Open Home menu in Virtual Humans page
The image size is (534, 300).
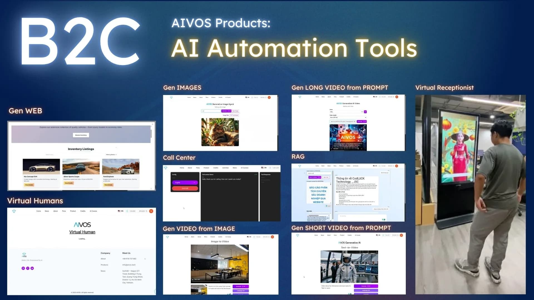tap(39, 211)
